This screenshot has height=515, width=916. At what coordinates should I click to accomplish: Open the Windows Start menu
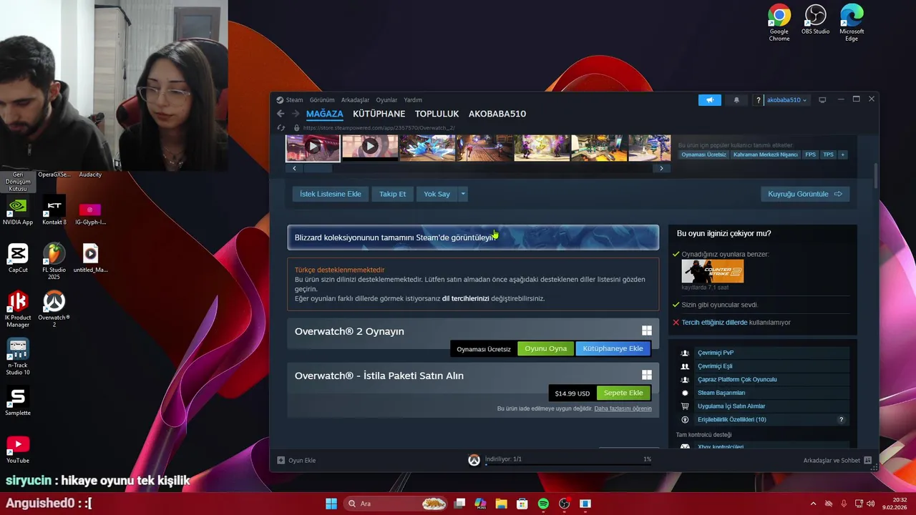(331, 504)
